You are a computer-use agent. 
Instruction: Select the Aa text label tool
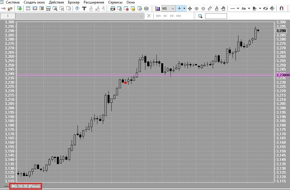coord(244,8)
